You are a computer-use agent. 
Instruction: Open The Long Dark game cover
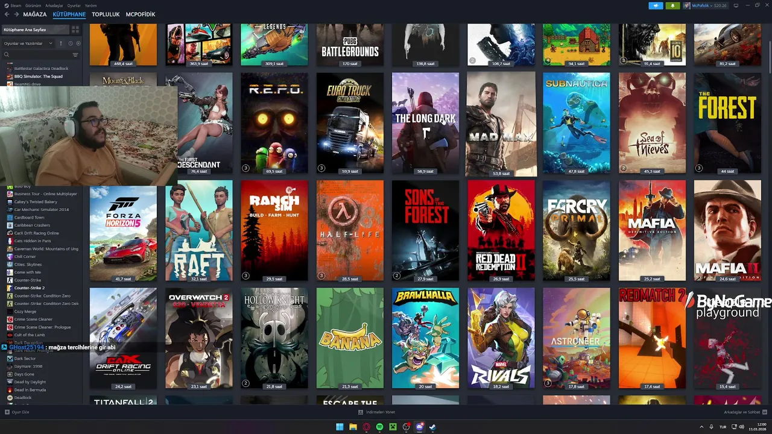(425, 124)
